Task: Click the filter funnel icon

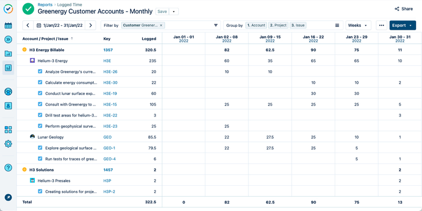Action: click(x=216, y=25)
